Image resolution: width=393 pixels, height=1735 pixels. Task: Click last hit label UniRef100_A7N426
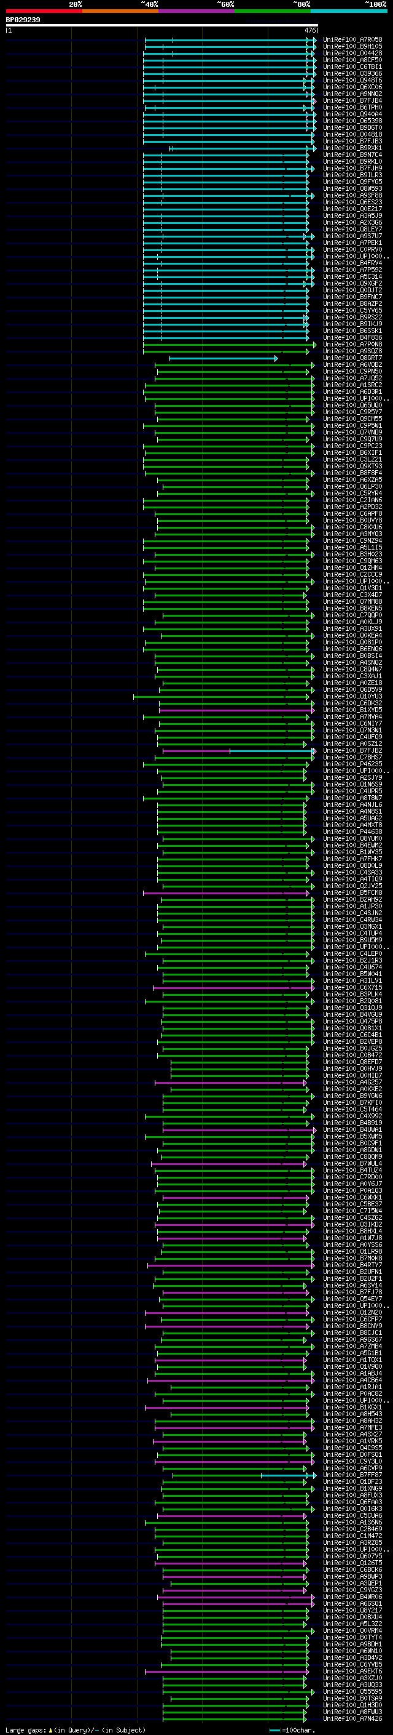[352, 1719]
